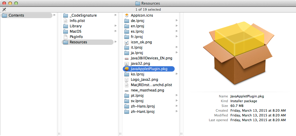Click the third column resize handle

point(181,134)
